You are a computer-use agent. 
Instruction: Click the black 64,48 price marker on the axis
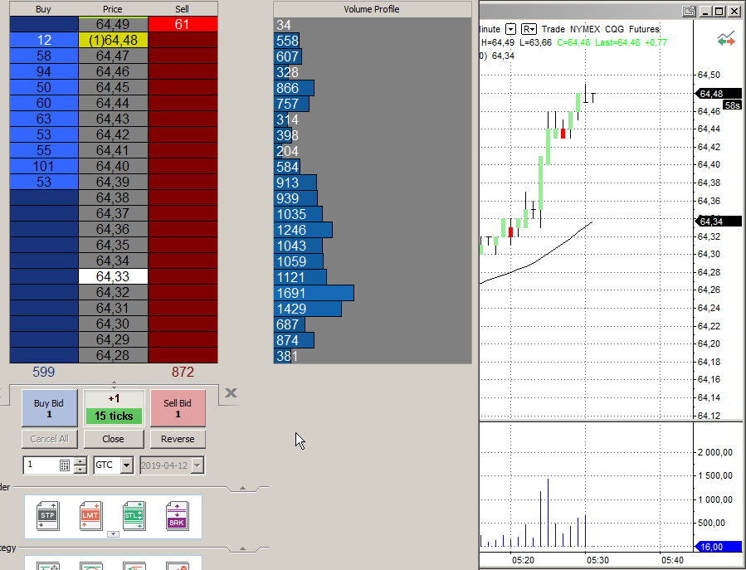point(718,94)
